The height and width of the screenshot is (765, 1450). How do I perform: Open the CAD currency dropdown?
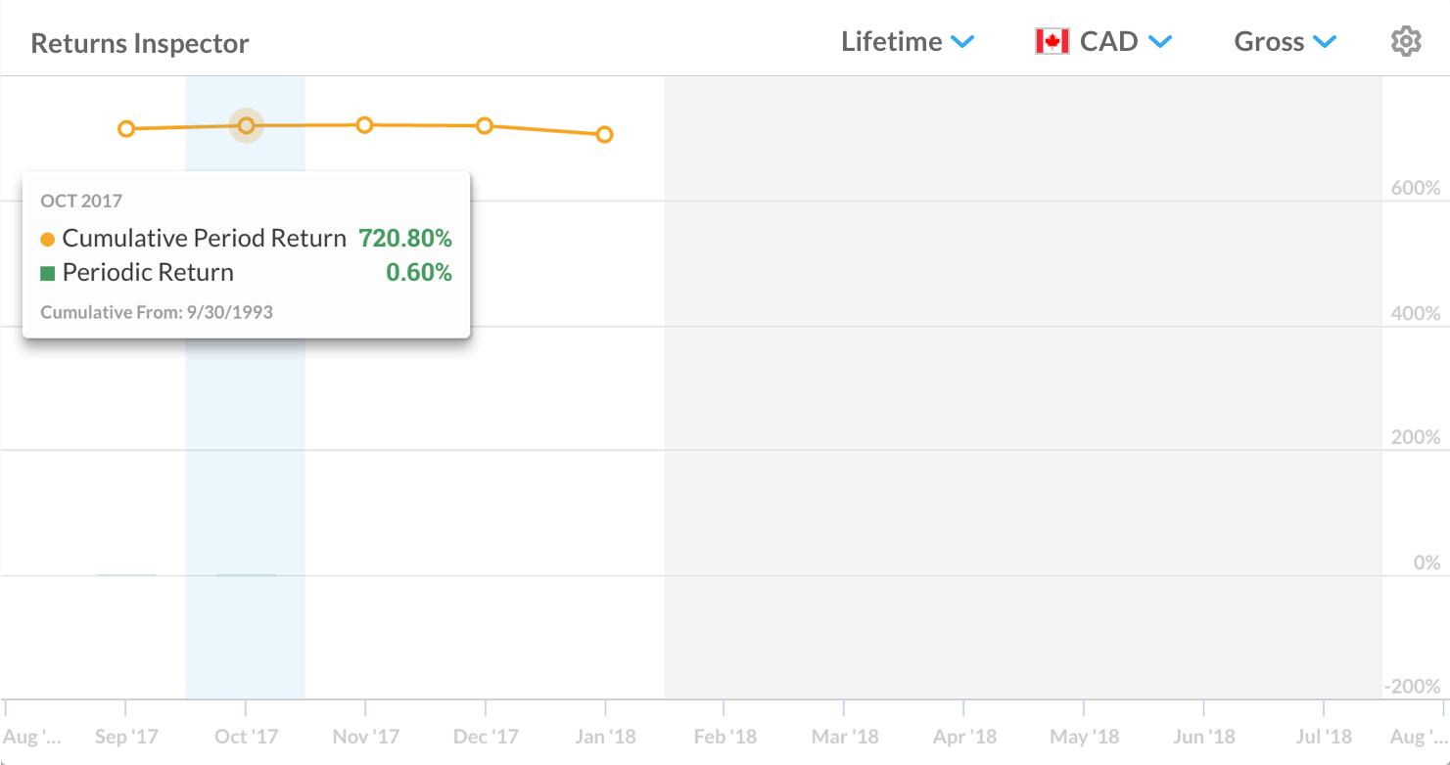coord(1125,42)
